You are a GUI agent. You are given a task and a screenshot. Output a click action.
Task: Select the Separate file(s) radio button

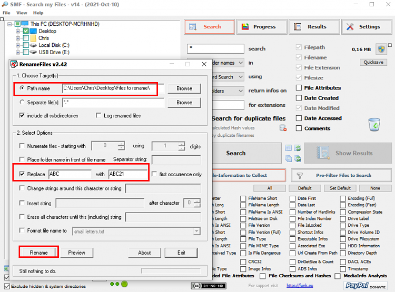pyautogui.click(x=22, y=102)
